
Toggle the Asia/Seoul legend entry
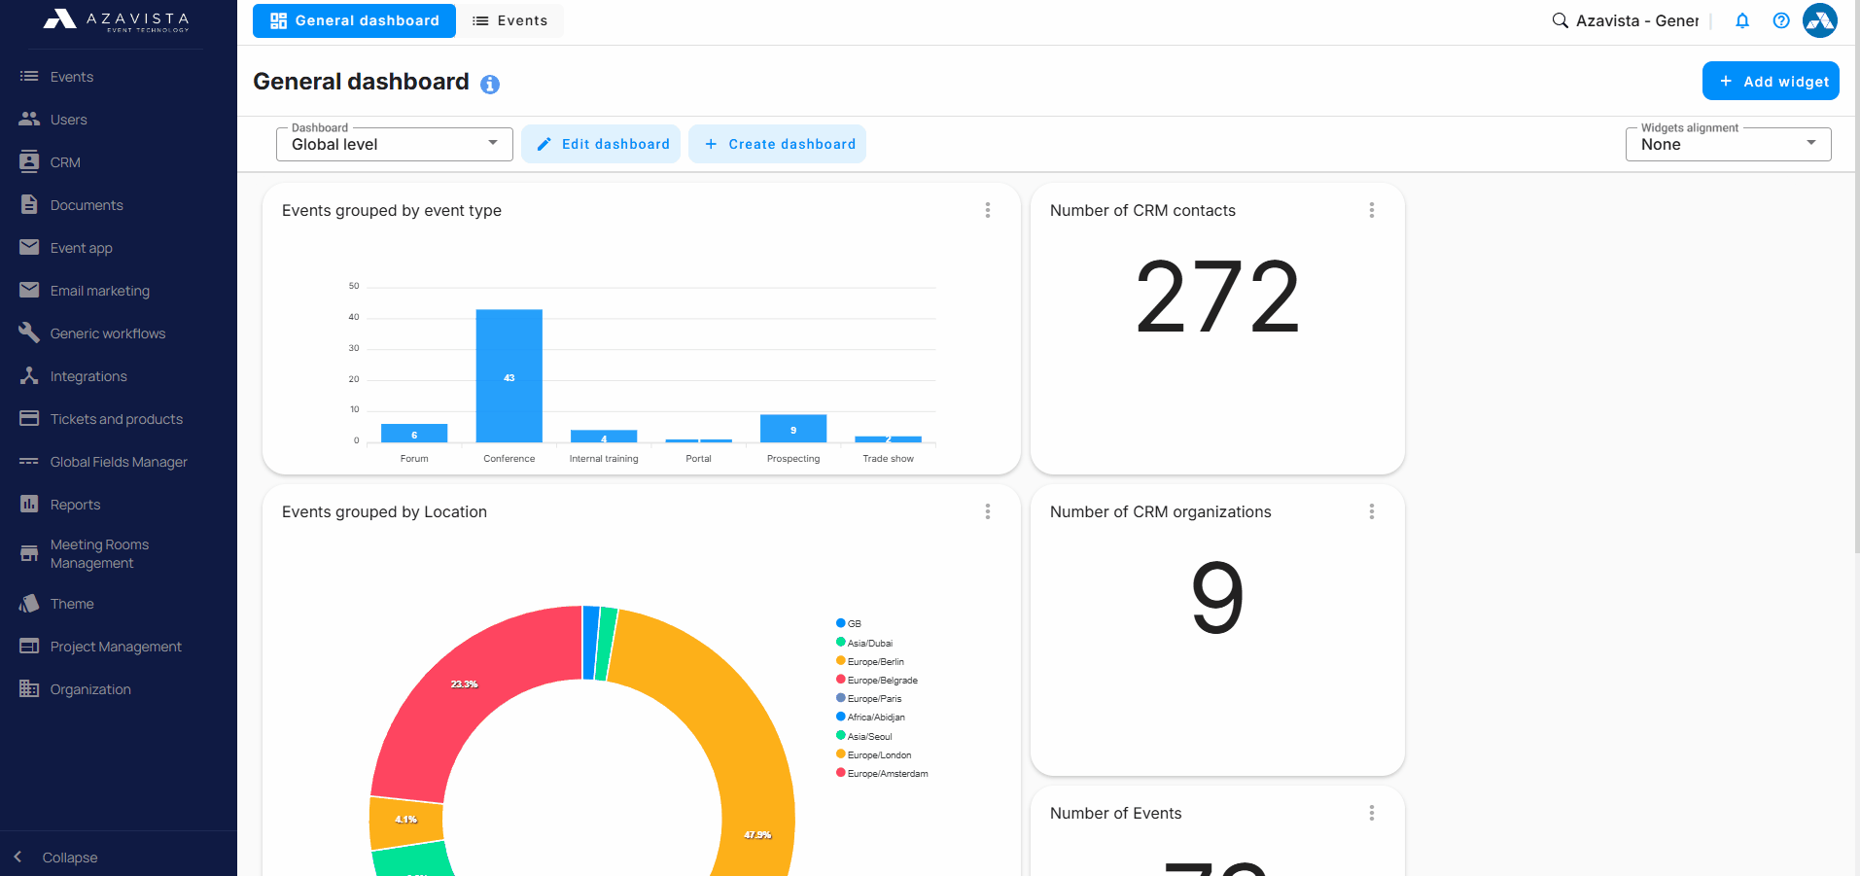[864, 736]
